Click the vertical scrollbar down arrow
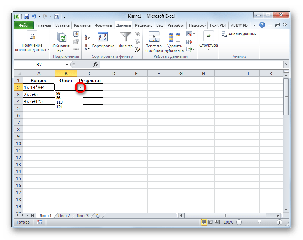The width and height of the screenshot is (303, 240). (x=286, y=210)
